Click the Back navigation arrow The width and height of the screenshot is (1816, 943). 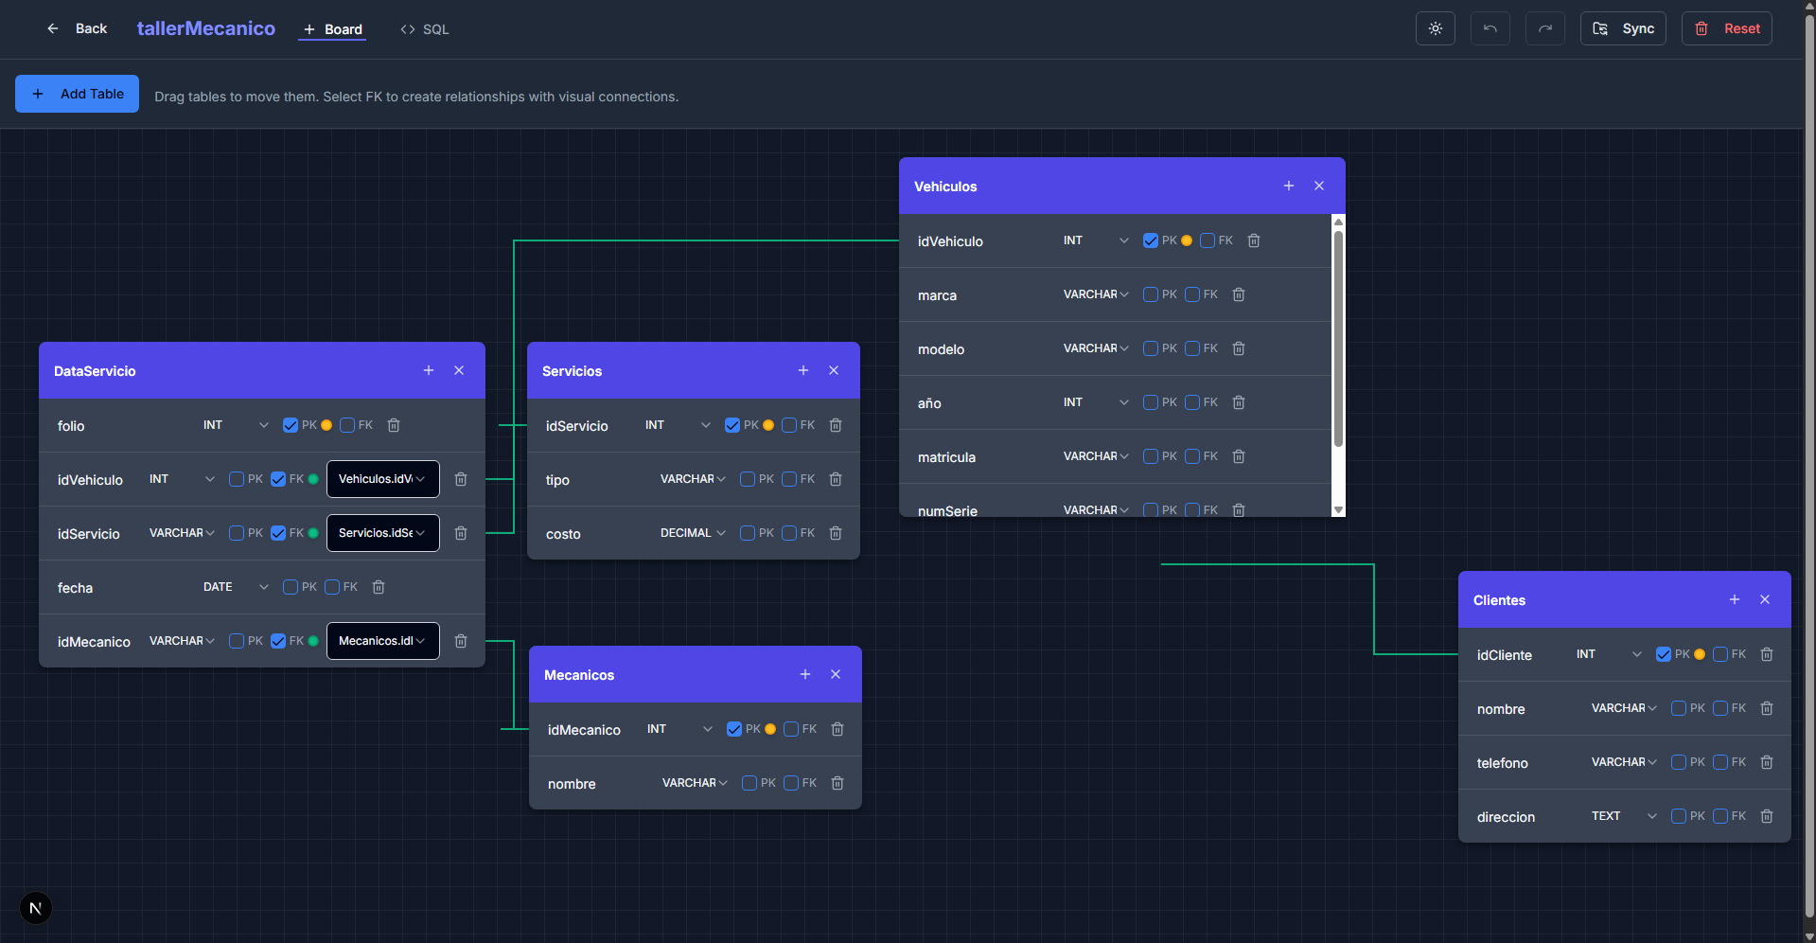pyautogui.click(x=53, y=28)
